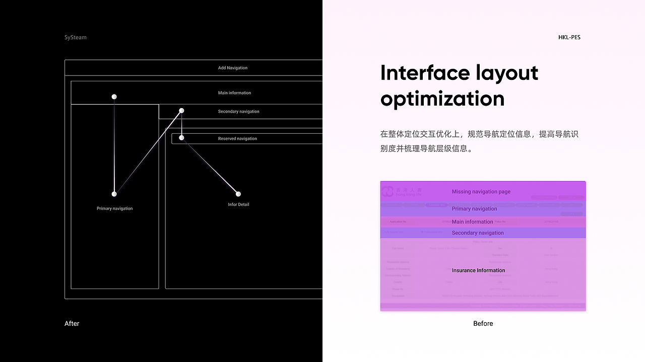
Task: Click 'Secondary navigation' band in the Before screenshot
Action: click(483, 233)
